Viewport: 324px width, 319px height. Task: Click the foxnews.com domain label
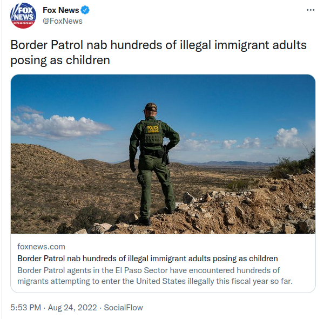(x=41, y=247)
